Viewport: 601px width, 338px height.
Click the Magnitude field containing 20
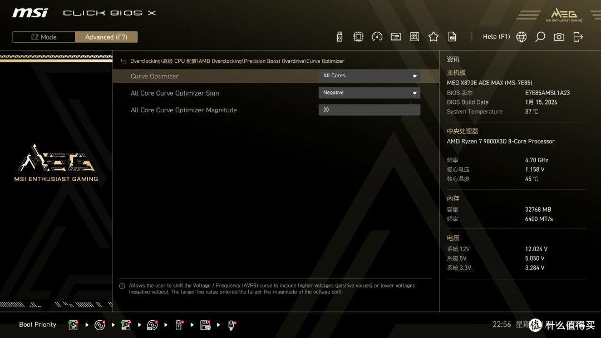[369, 110]
